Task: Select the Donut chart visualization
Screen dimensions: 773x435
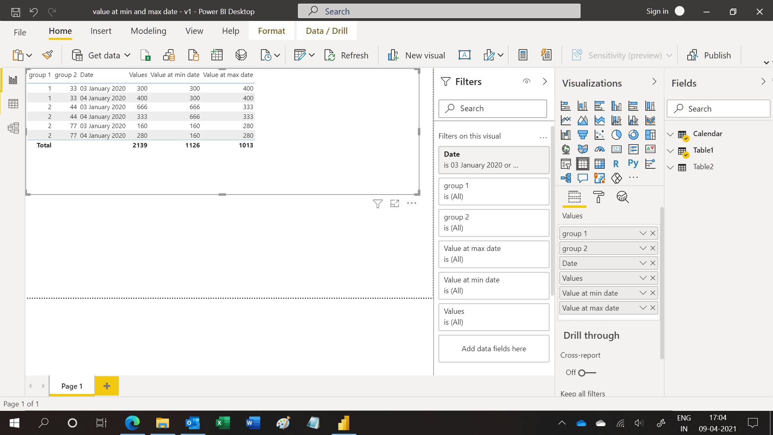Action: [633, 135]
